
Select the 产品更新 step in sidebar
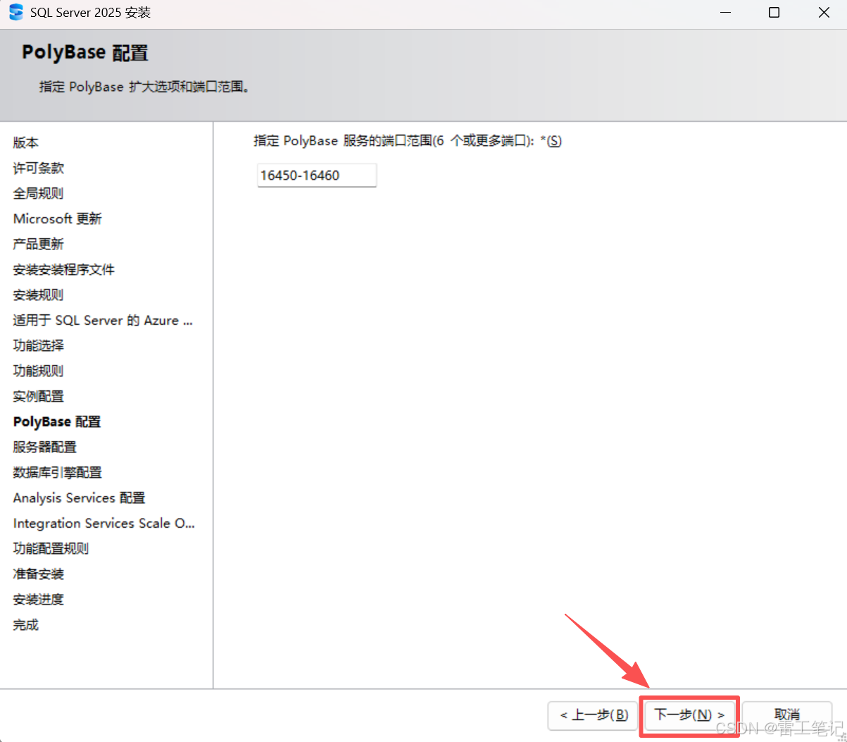coord(39,244)
